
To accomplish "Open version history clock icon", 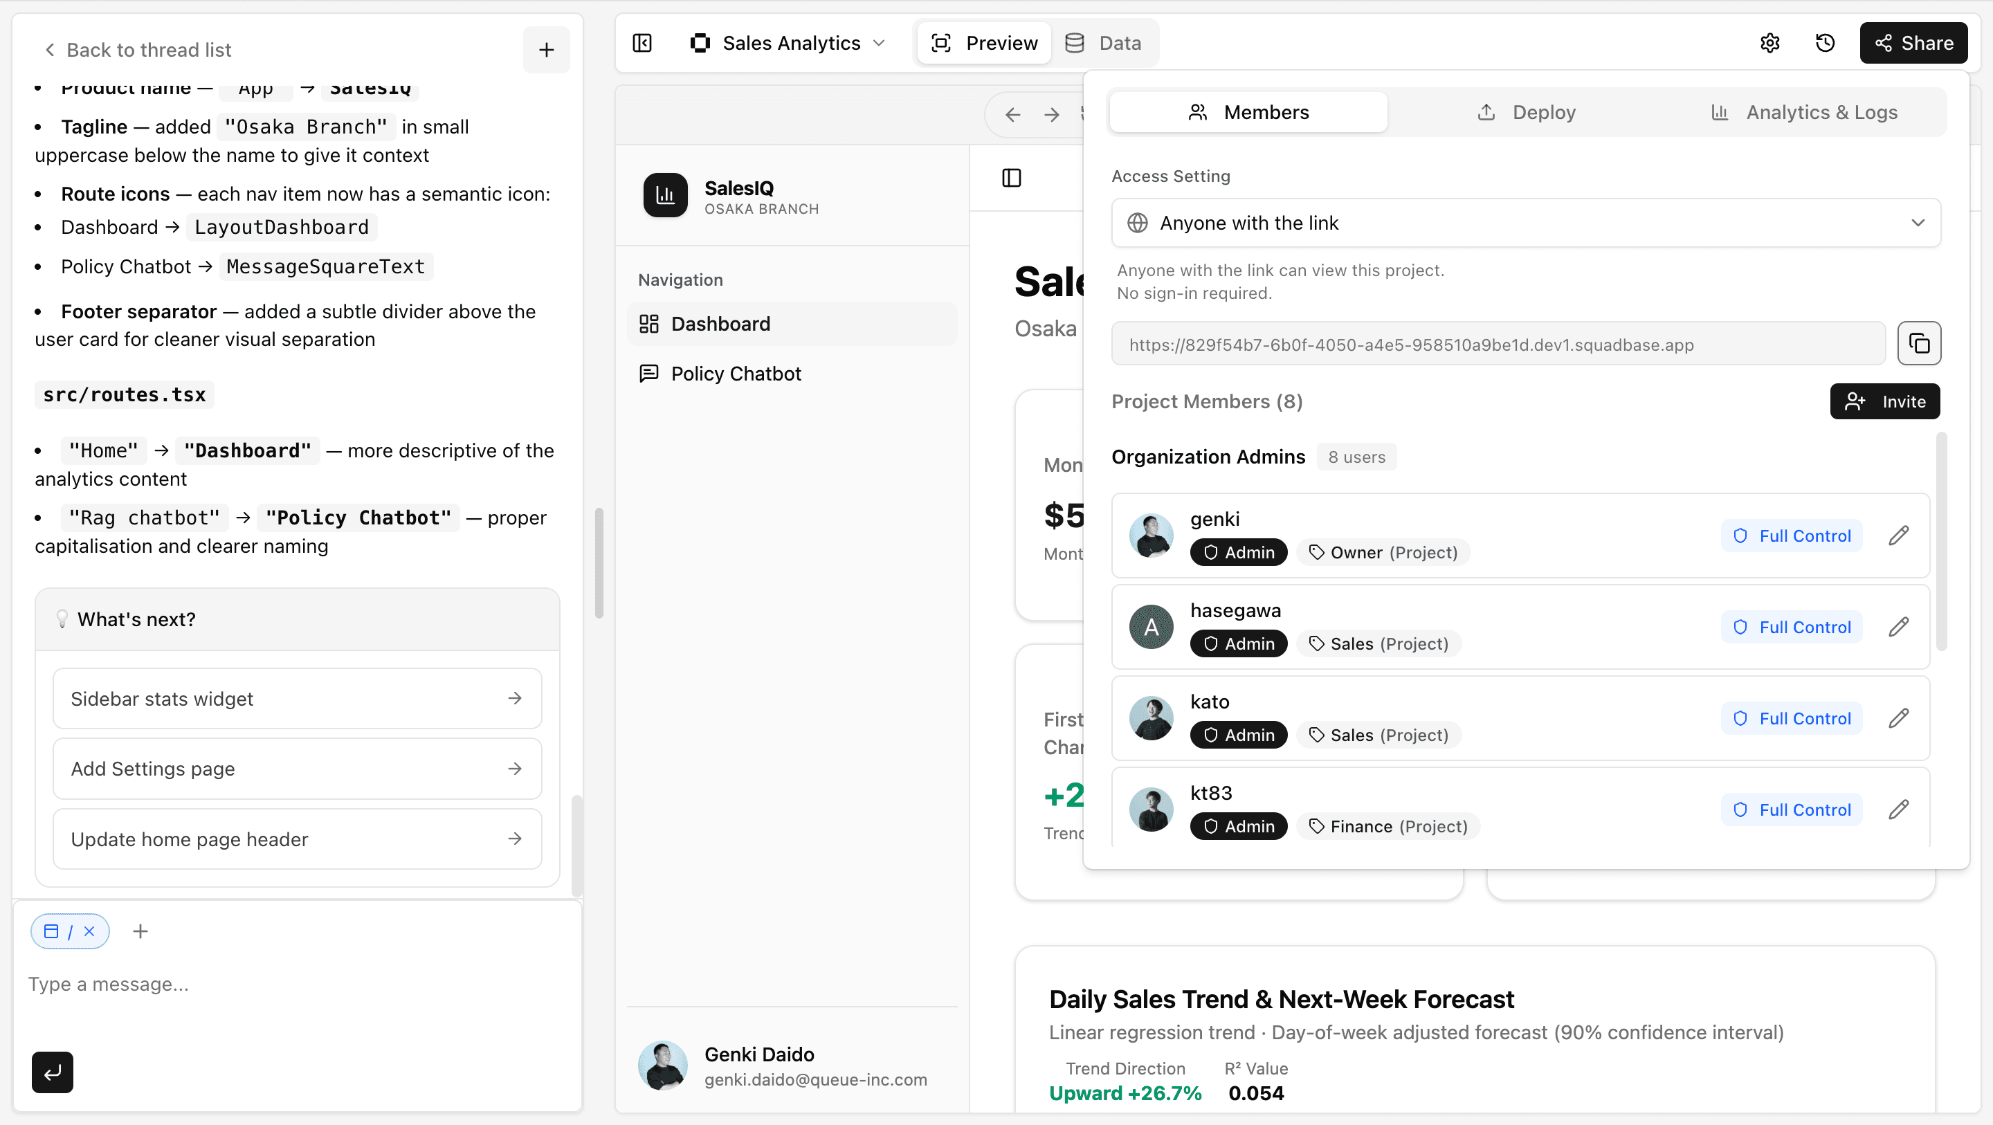I will 1824,44.
